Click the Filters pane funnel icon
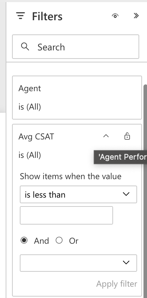This screenshot has width=147, height=298. pyautogui.click(x=20, y=16)
